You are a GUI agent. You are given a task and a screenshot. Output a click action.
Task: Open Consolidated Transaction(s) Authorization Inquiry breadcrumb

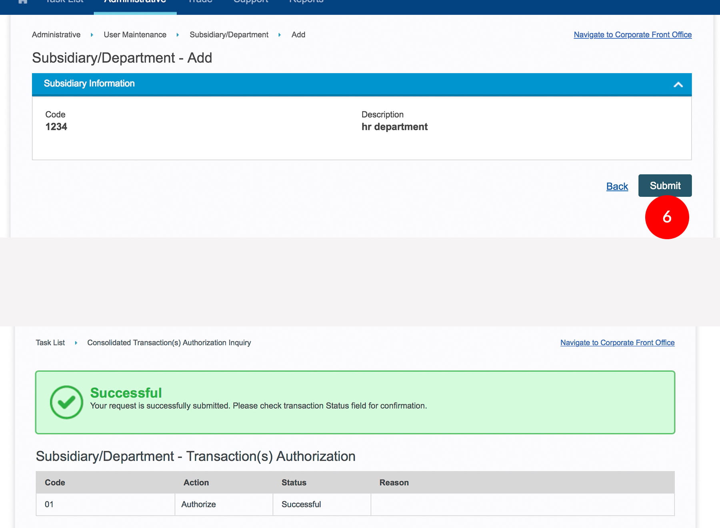pos(169,343)
